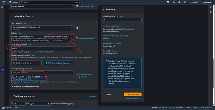Collapse the Configure storage section
The image size is (215, 110).
pos(12,96)
